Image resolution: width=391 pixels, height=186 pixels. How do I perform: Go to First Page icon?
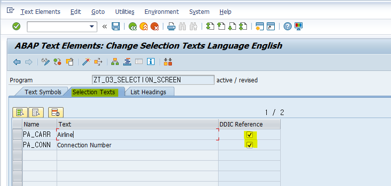[x=210, y=26]
